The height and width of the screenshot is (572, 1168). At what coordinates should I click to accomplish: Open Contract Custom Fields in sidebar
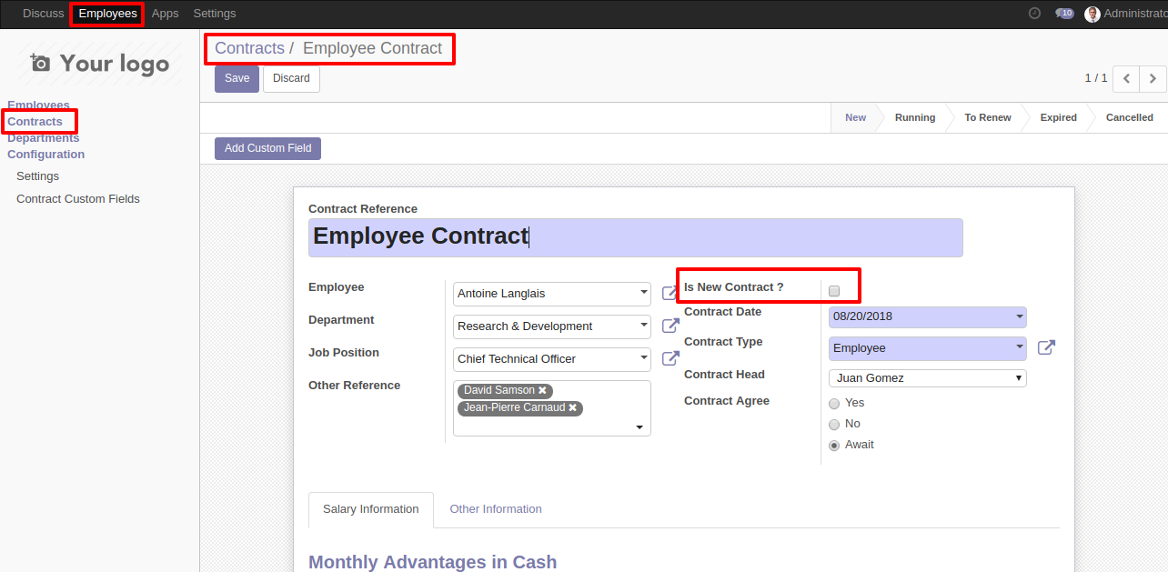78,199
